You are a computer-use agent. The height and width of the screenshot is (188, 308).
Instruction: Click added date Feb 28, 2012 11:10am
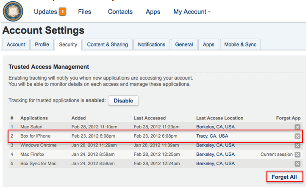94,127
